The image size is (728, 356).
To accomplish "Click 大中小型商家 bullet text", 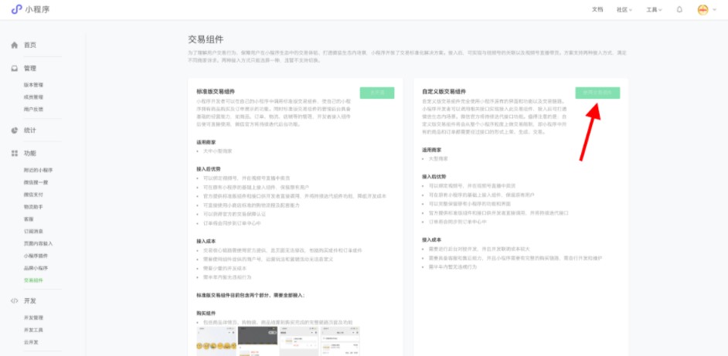I will tap(218, 151).
